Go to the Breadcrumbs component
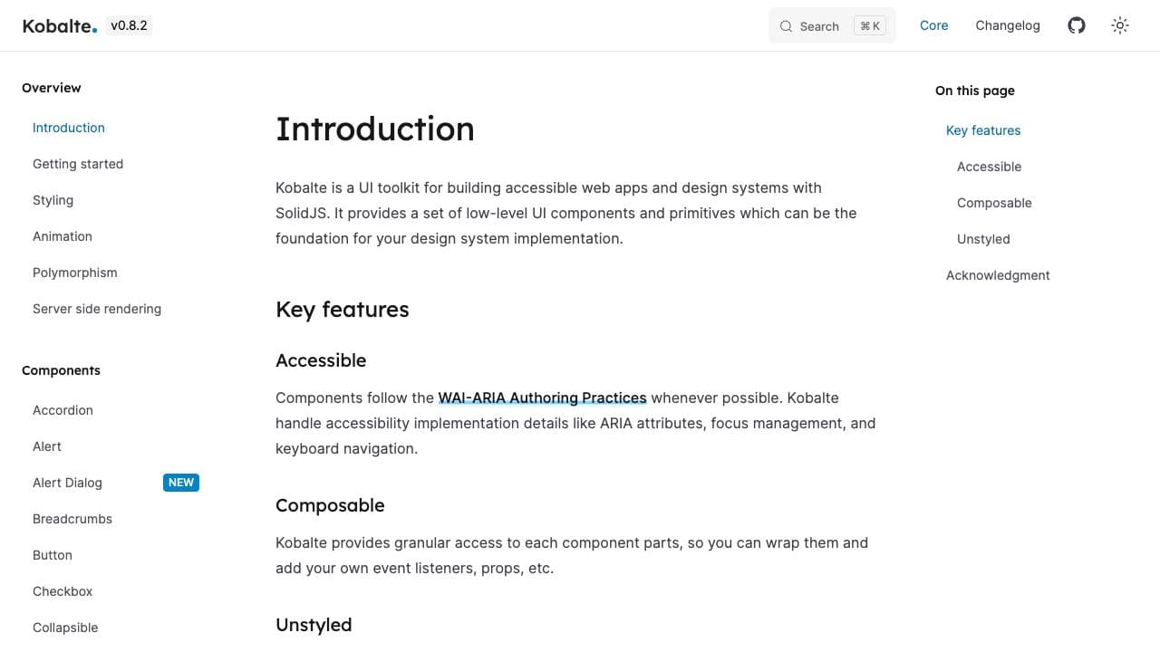This screenshot has height=652, width=1160. [x=72, y=519]
